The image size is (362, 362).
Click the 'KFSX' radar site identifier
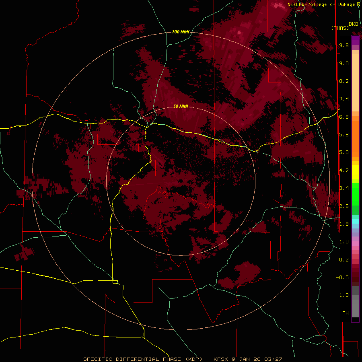(x=222, y=359)
